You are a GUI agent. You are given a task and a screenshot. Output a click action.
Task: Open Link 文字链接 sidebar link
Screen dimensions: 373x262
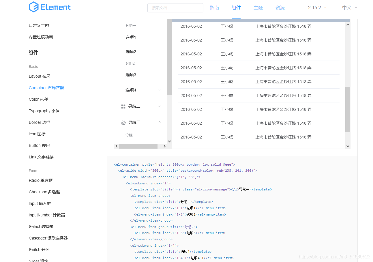(x=41, y=157)
